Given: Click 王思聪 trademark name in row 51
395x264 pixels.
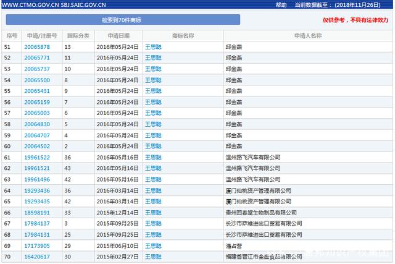Looking at the screenshot, I should (153, 47).
